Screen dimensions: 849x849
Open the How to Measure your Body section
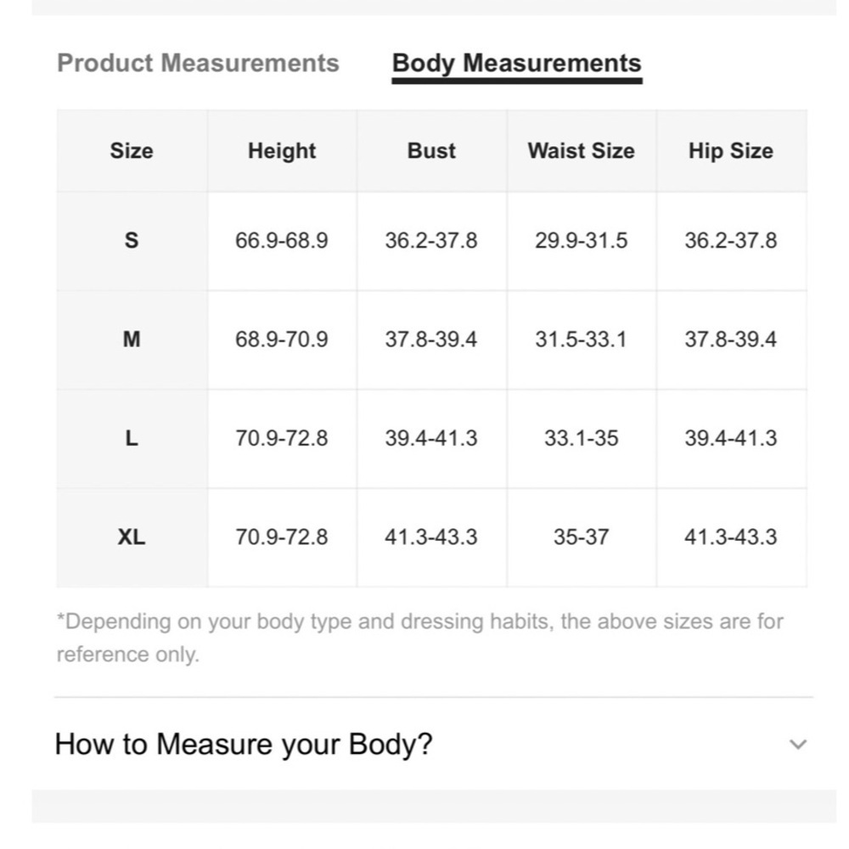[431, 744]
